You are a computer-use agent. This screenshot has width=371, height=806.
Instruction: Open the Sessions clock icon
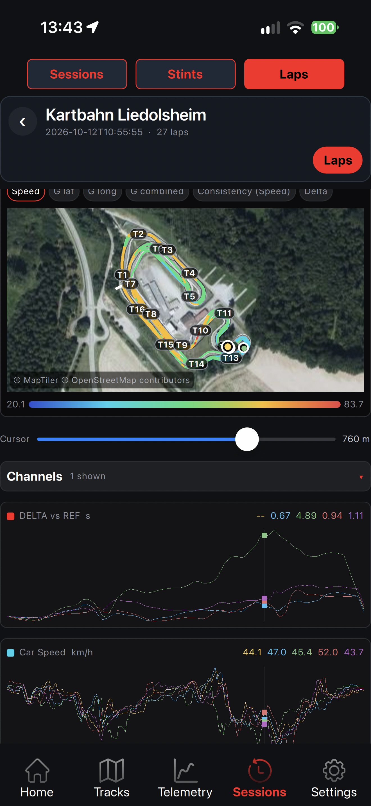(259, 770)
